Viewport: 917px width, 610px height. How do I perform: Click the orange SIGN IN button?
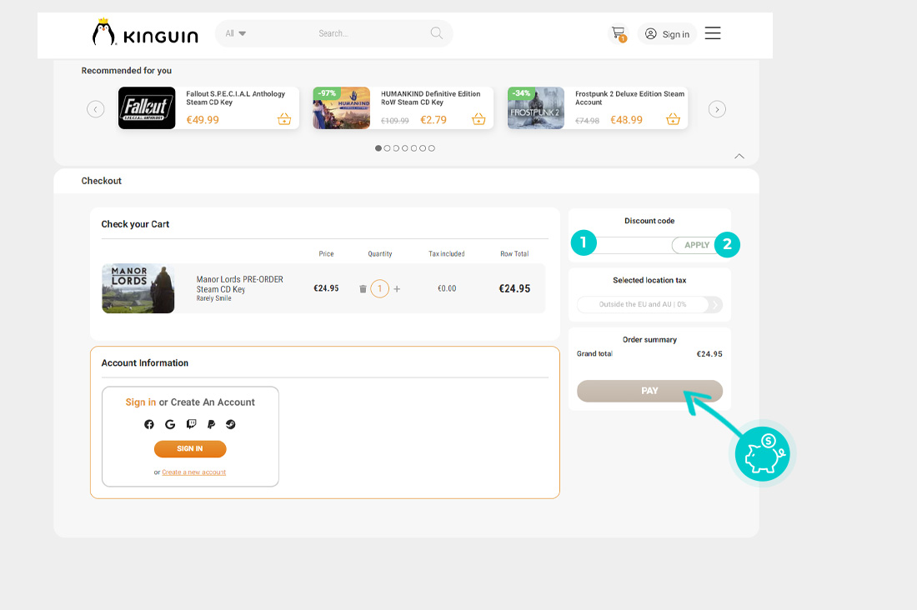(x=190, y=448)
